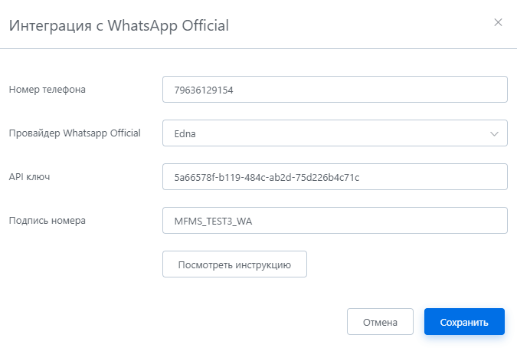Select the Edna provider value
The image size is (517, 348).
[185, 133]
